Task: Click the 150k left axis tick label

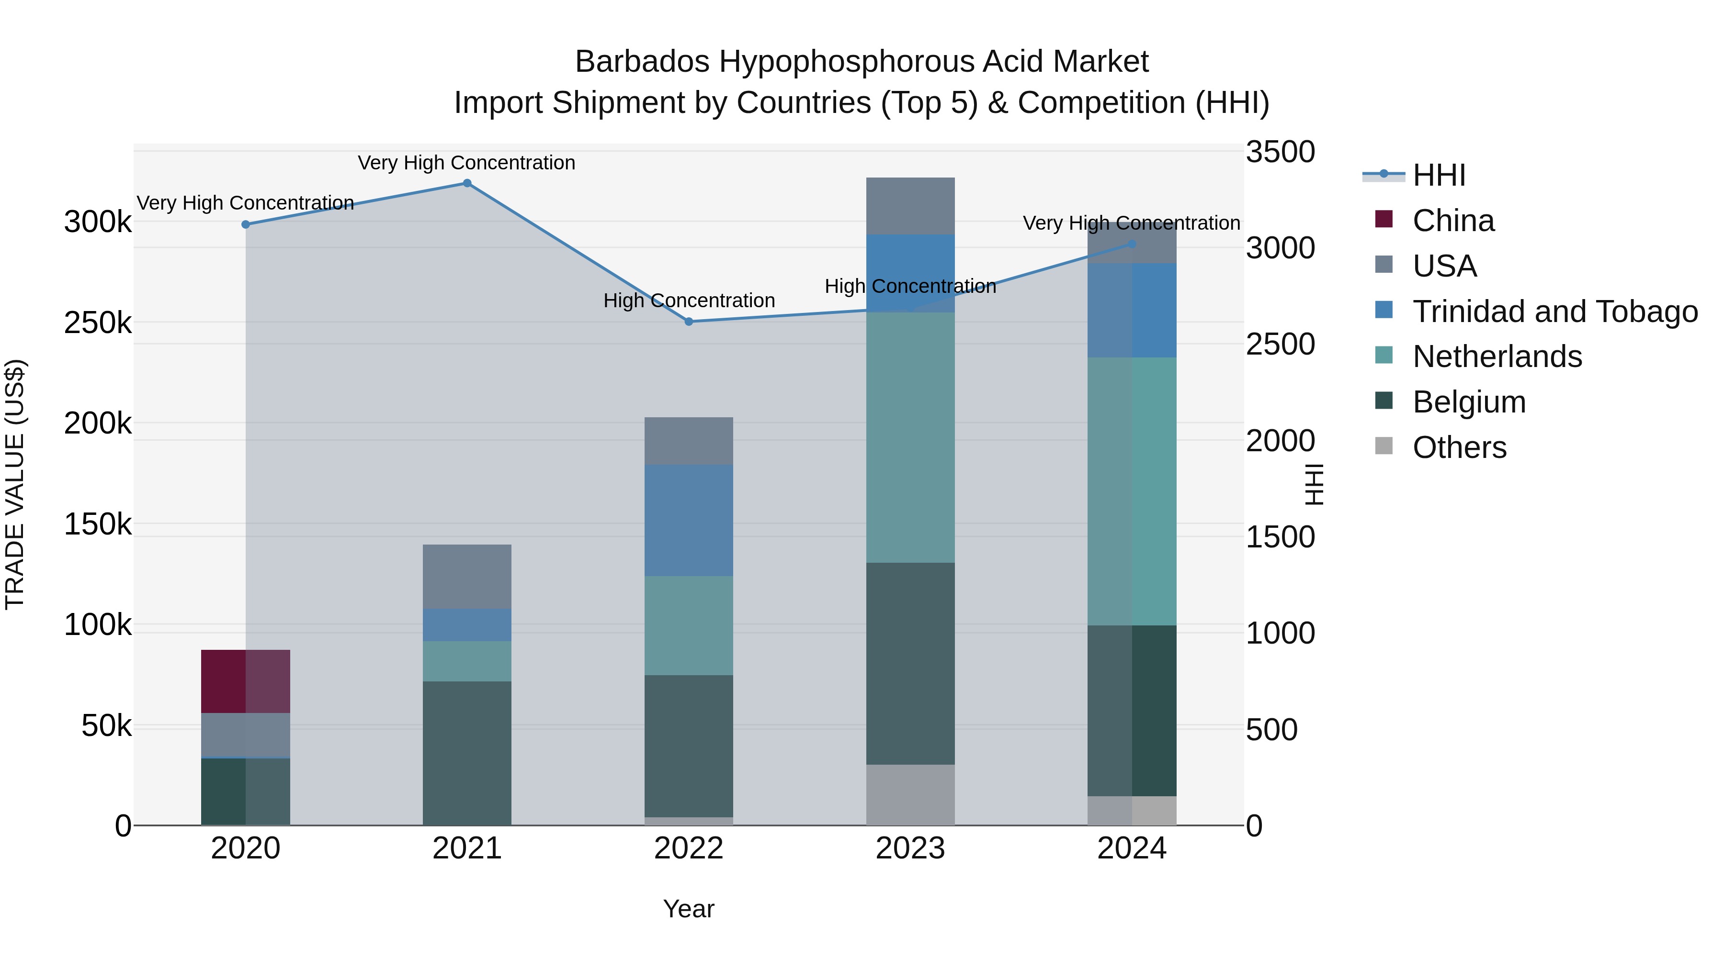Action: tap(98, 524)
